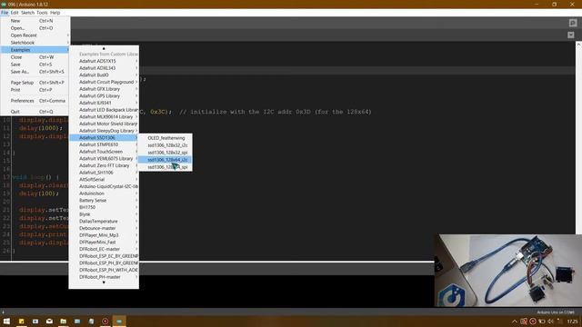
Task: Choose Print in the File menu
Action: 35,90
